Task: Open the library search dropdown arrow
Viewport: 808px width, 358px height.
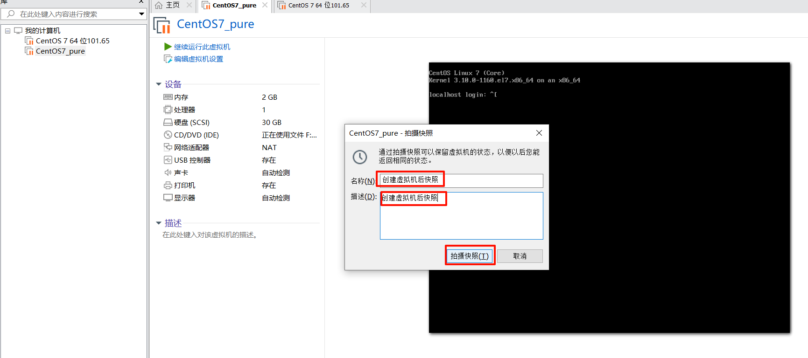Action: click(141, 14)
